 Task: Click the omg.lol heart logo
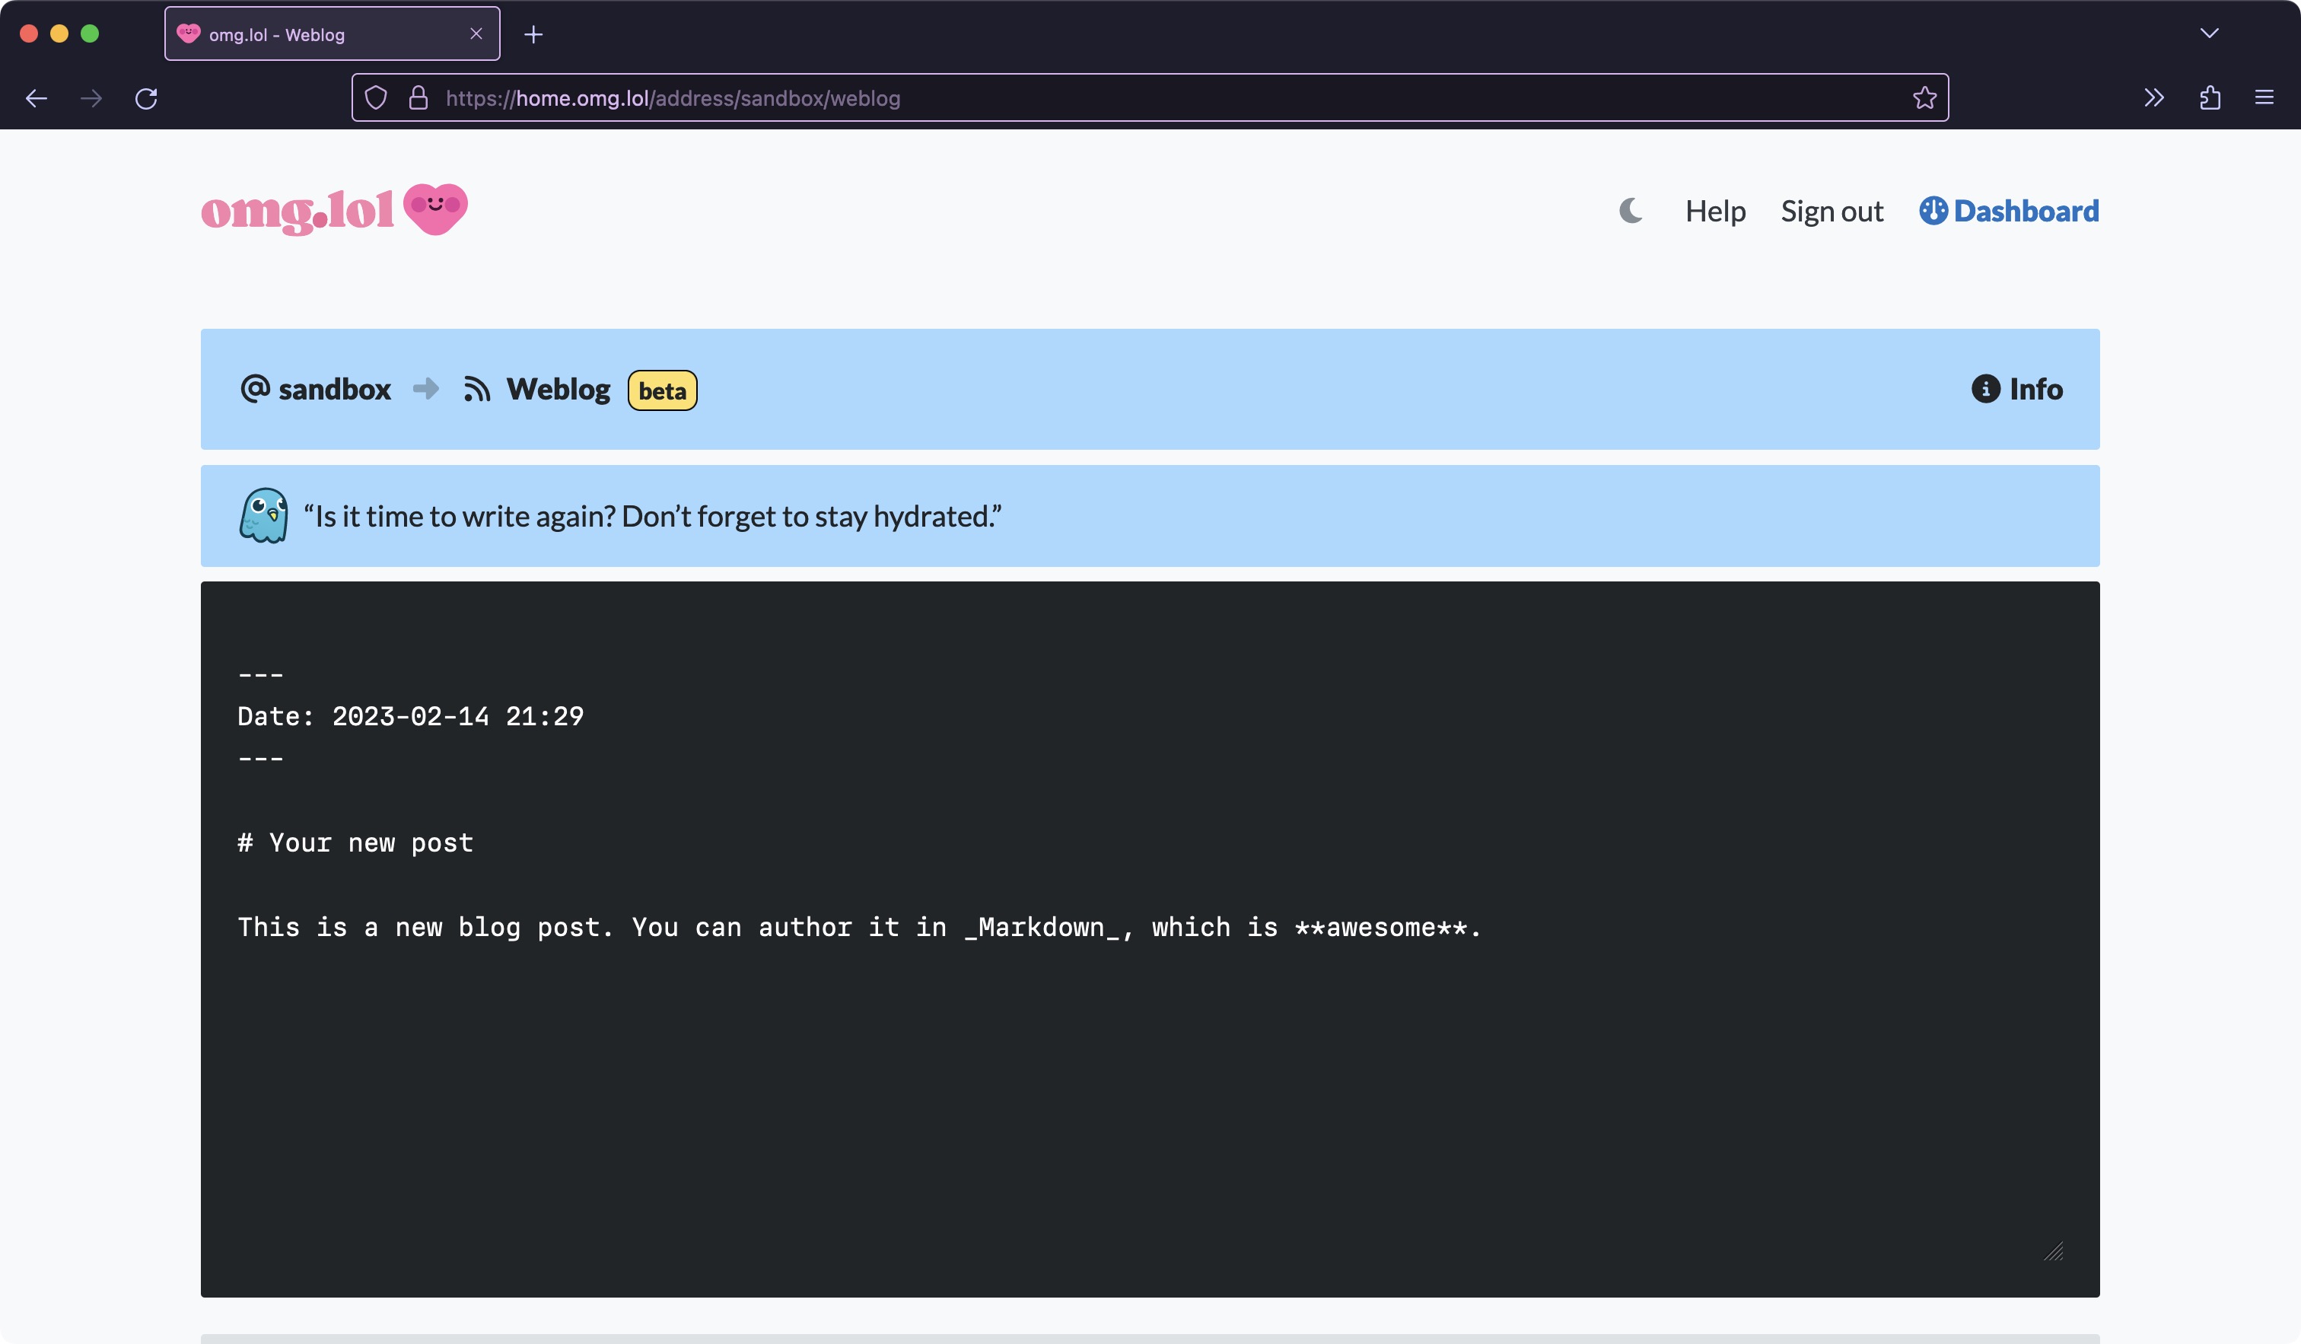[x=435, y=209]
